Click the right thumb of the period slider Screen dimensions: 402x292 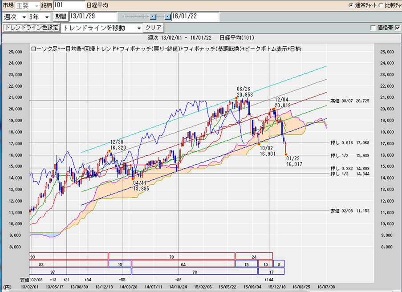pos(167,16)
